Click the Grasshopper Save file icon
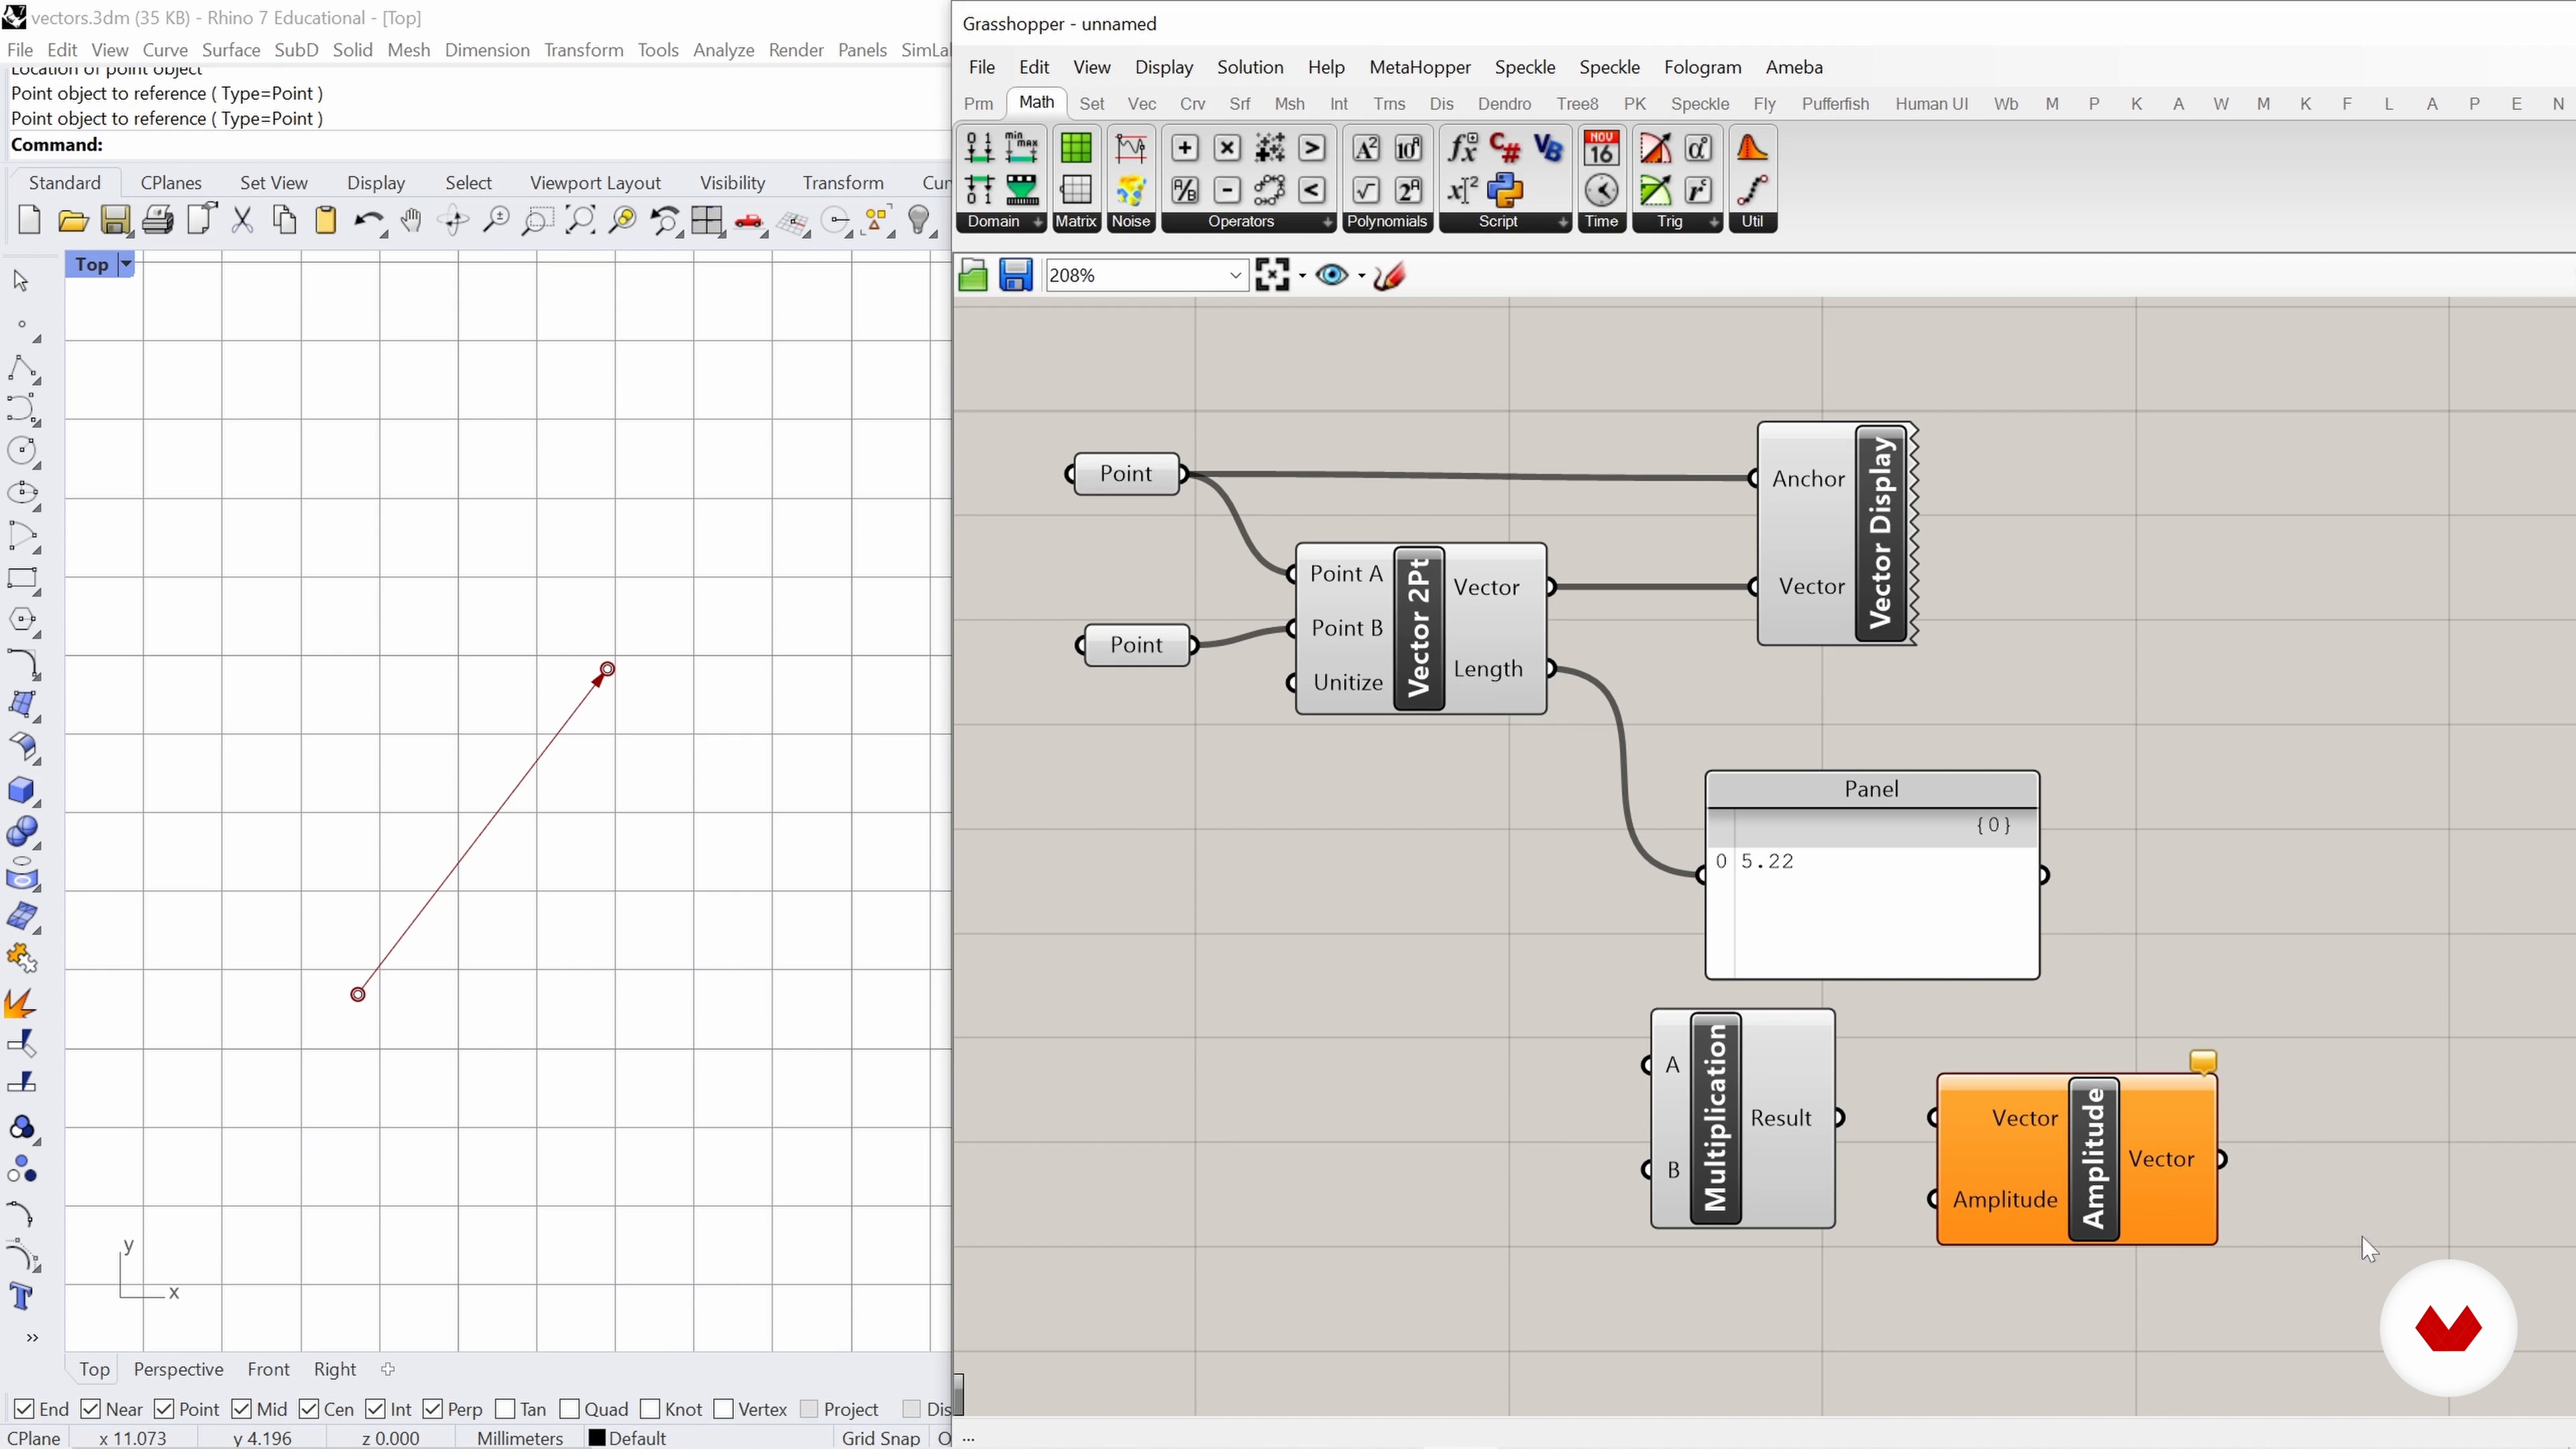The width and height of the screenshot is (2576, 1449). [1015, 275]
